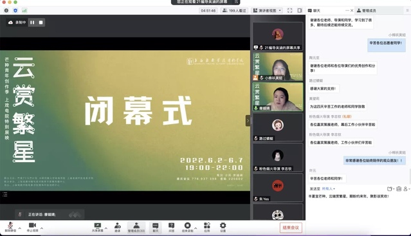Pause the cloud recording
This screenshot has width=411, height=236.
tap(32, 23)
